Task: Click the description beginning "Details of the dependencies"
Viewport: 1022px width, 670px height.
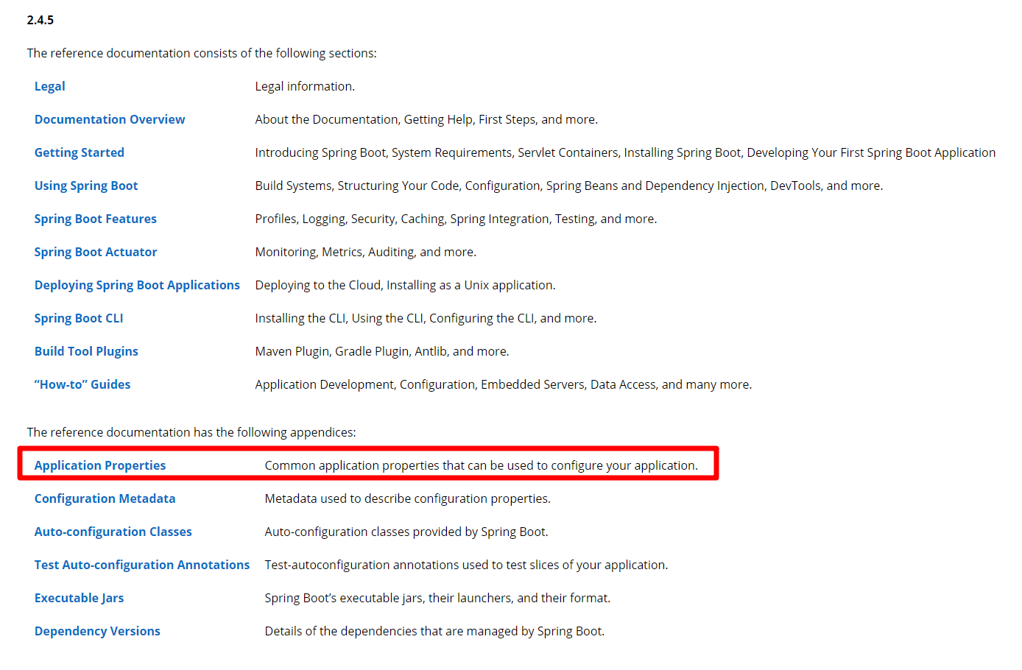Action: (435, 631)
